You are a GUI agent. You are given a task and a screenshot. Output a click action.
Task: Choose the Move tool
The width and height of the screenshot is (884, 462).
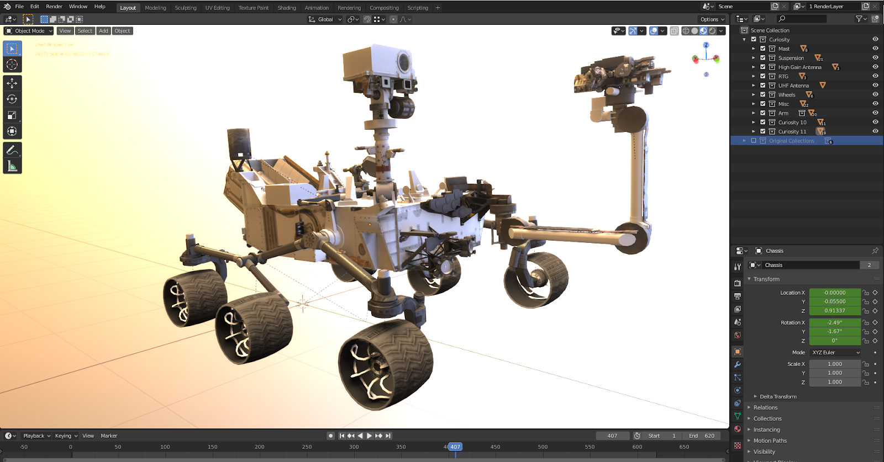tap(12, 83)
